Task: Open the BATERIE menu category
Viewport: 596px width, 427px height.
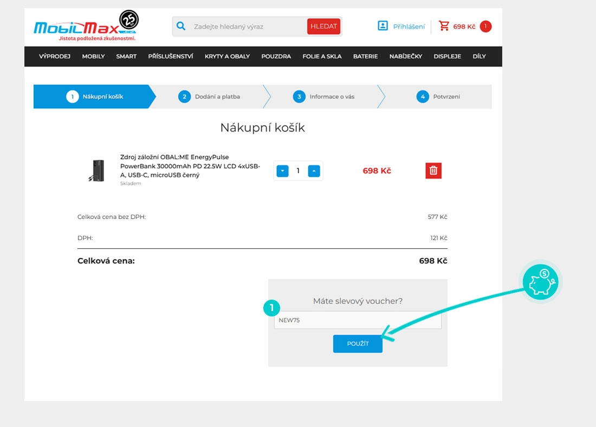Action: point(365,56)
